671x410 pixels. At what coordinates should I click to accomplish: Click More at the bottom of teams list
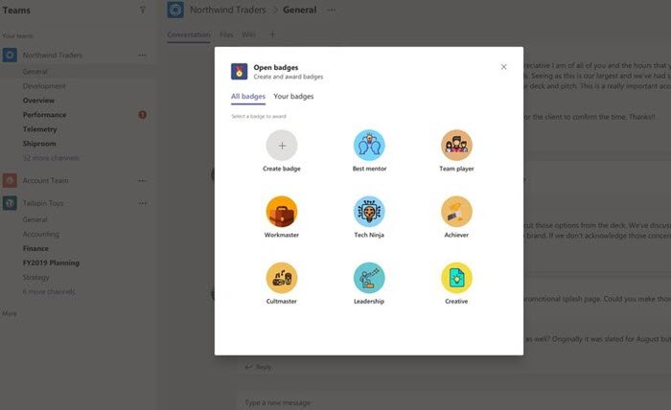pos(10,313)
